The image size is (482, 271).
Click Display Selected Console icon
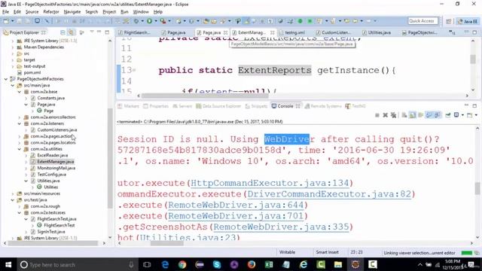pyautogui.click(x=456, y=115)
